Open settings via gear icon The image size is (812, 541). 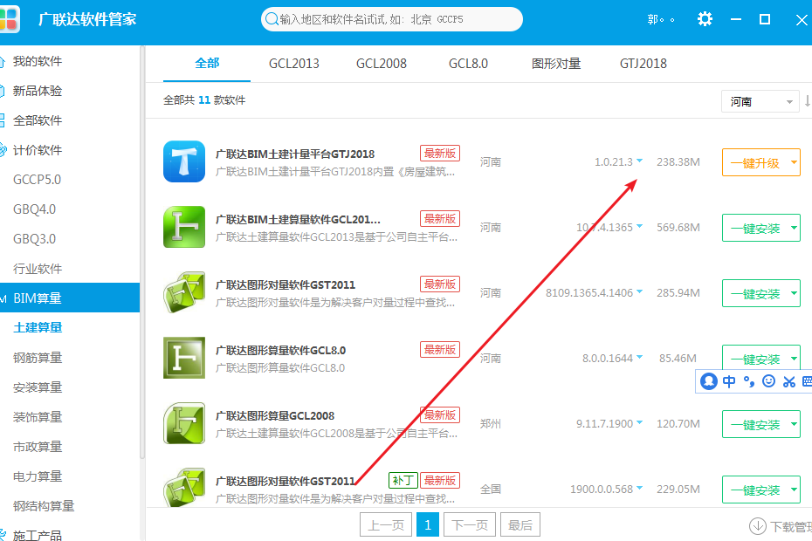coord(705,19)
